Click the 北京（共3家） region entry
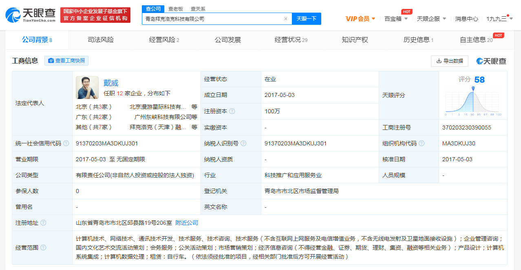Image resolution: width=521 pixels, height=270 pixels. point(94,107)
